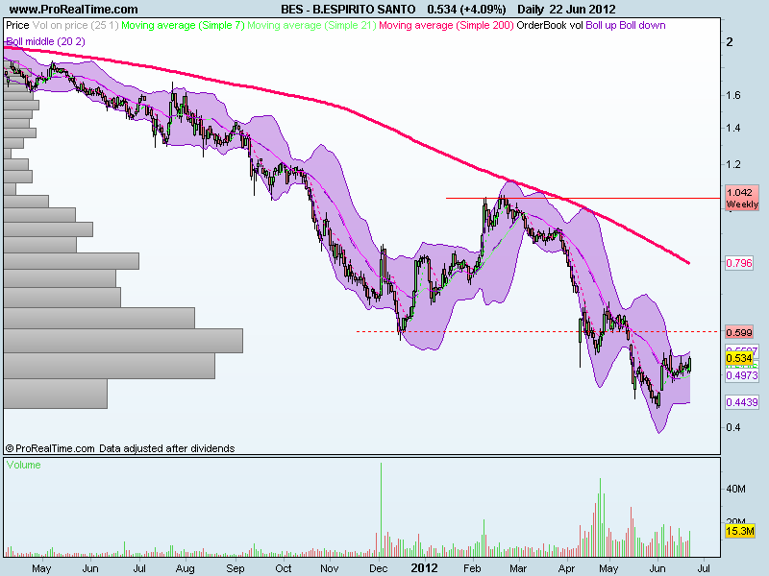Click the 1.042 Weekly price tag
Image resolution: width=769 pixels, height=576 pixels.
pos(741,199)
